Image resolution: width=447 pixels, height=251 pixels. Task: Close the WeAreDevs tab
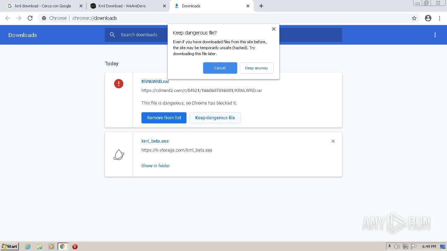pos(164,6)
